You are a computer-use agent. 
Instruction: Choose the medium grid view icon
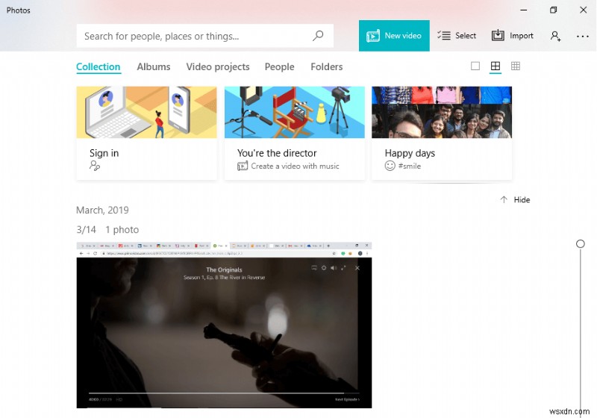[496, 66]
